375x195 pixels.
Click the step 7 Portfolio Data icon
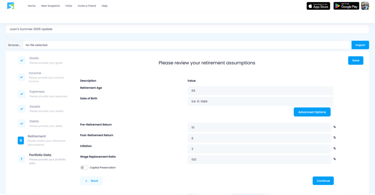pos(21,159)
